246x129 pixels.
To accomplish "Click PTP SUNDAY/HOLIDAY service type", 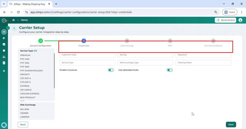I will click(x=31, y=71).
